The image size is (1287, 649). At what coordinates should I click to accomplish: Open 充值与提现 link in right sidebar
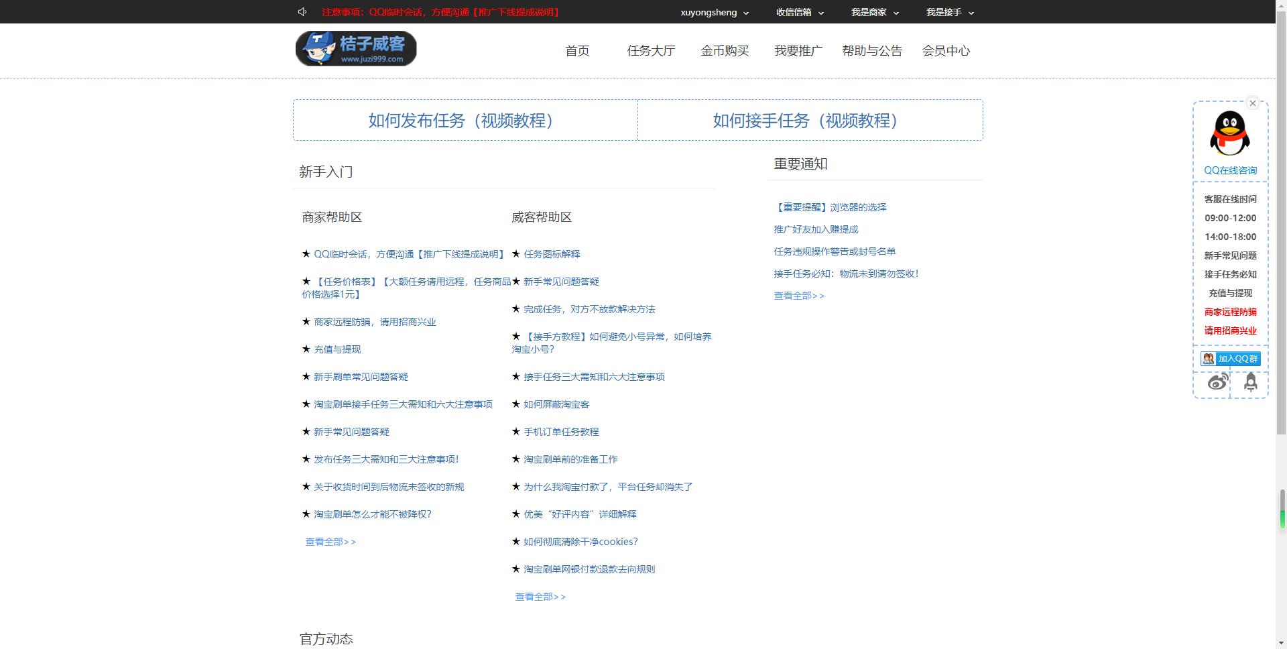[1230, 293]
